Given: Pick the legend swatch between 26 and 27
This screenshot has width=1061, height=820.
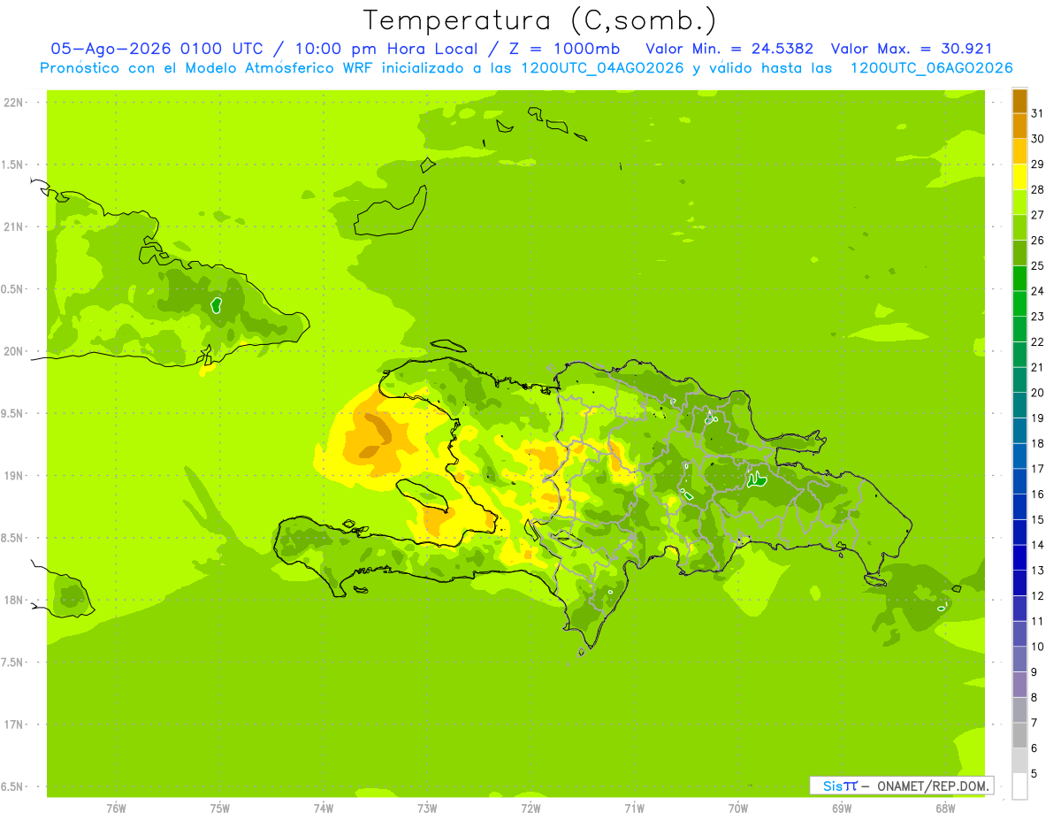Looking at the screenshot, I should [1019, 228].
